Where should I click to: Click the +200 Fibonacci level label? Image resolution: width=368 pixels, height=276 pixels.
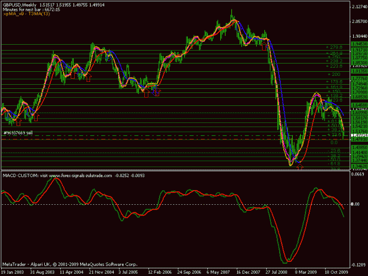(334, 75)
